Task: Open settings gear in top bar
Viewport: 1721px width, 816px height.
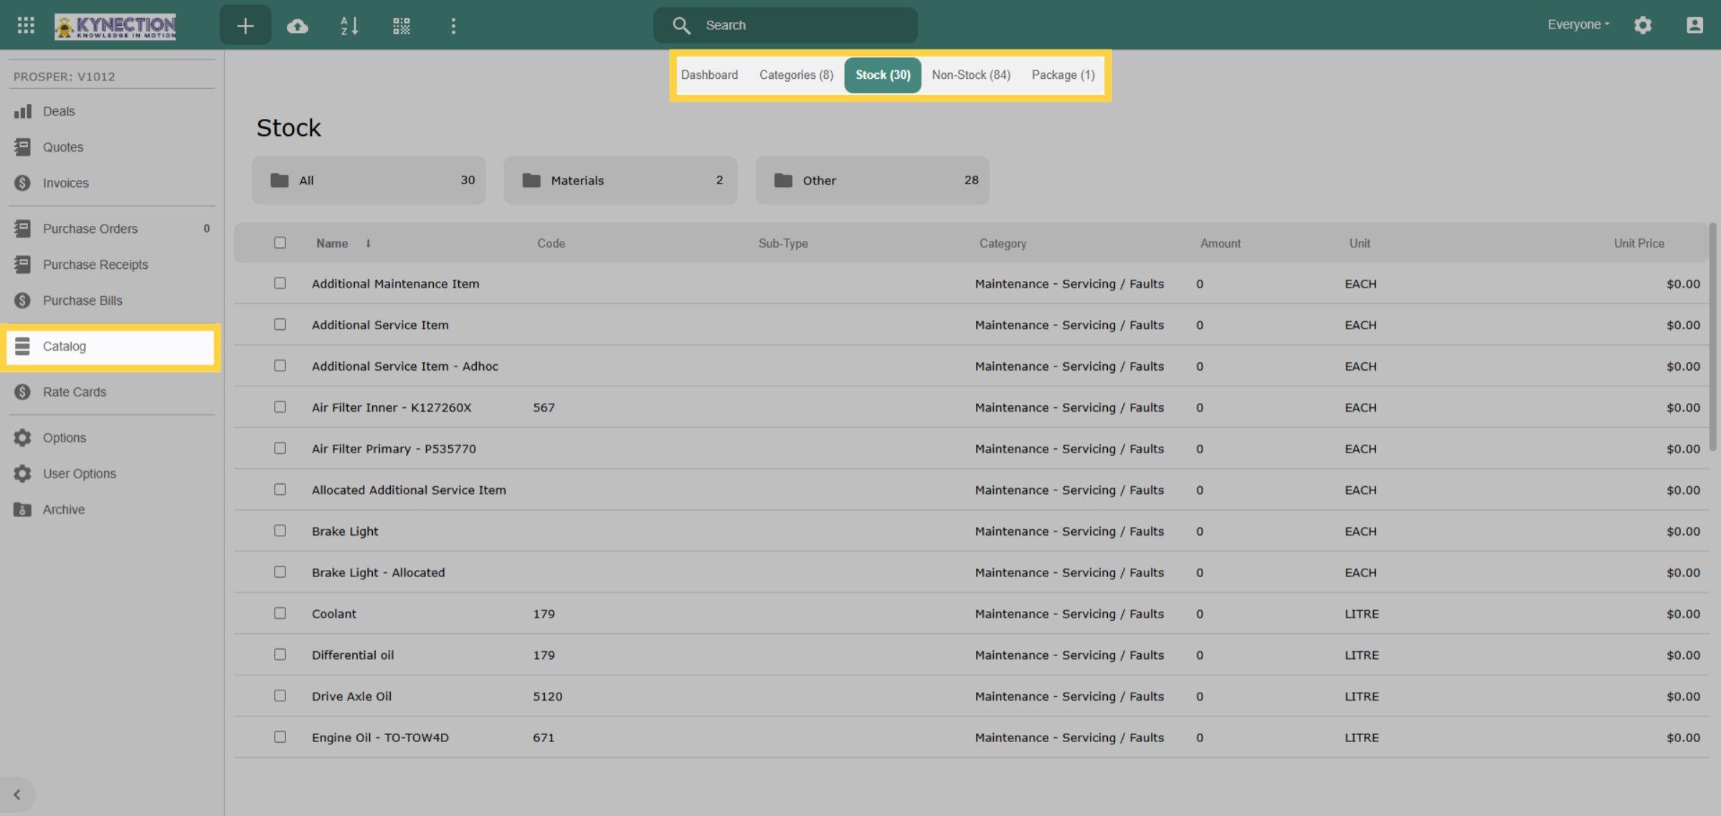Action: click(1643, 25)
